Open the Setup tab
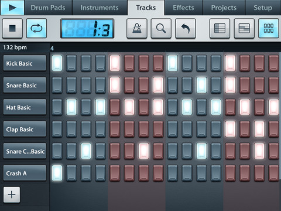This screenshot has height=211, width=281. (263, 8)
